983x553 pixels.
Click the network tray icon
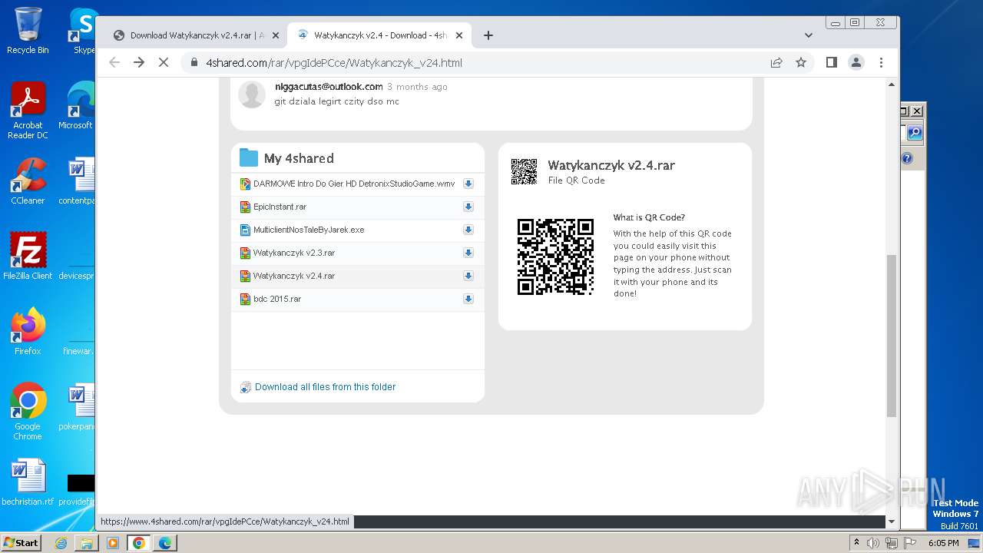point(892,543)
